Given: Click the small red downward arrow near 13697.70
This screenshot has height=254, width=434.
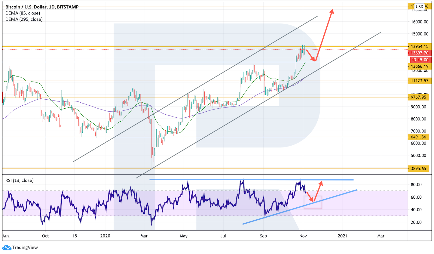Looking at the screenshot, I should click(x=311, y=55).
